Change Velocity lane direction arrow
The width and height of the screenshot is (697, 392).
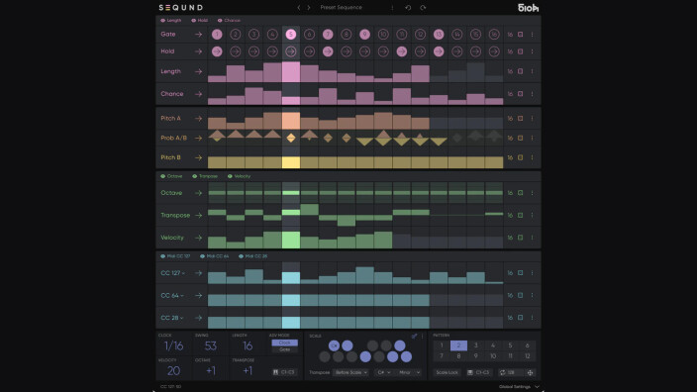pyautogui.click(x=198, y=238)
